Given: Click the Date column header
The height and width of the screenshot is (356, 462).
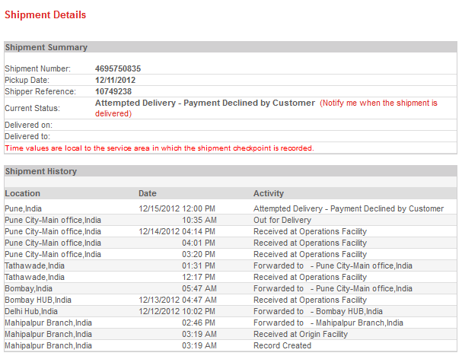Looking at the screenshot, I should 147,193.
